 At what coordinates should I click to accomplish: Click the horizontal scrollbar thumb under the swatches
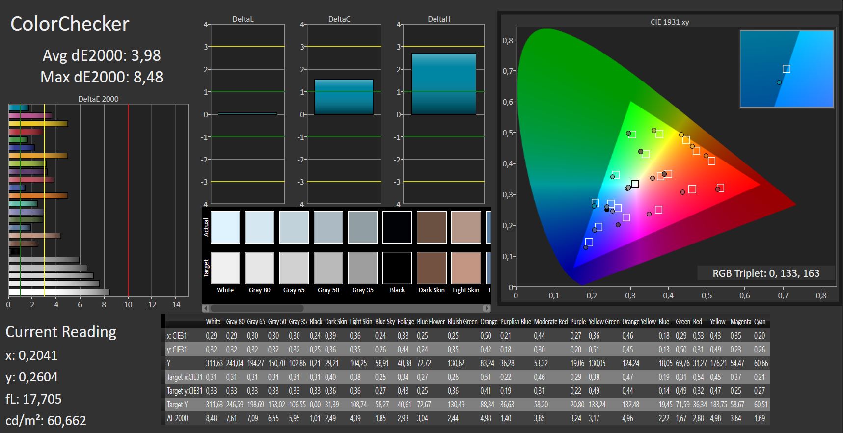pyautogui.click(x=257, y=308)
